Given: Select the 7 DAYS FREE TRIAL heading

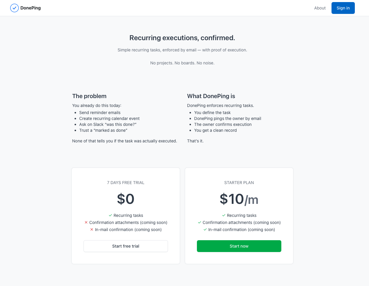Looking at the screenshot, I should pyautogui.click(x=125, y=183).
